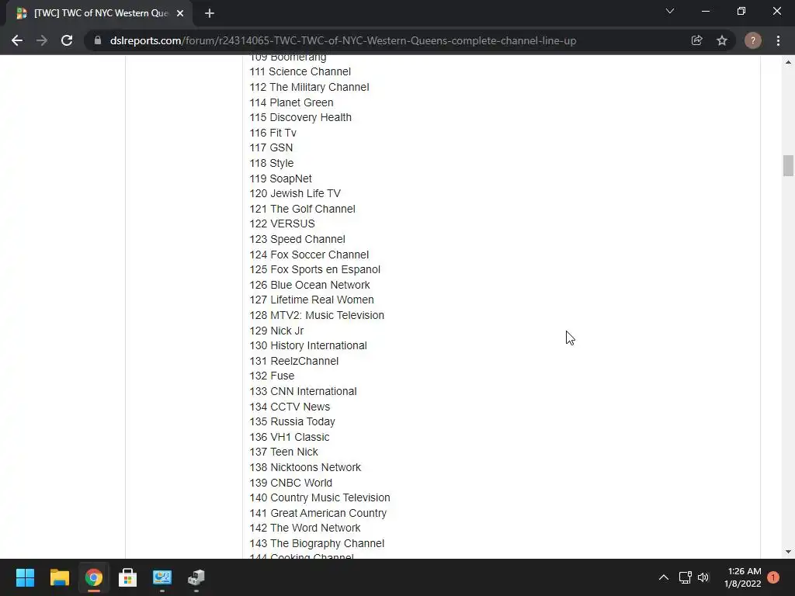Click '140 Country Music Television' line

point(320,497)
